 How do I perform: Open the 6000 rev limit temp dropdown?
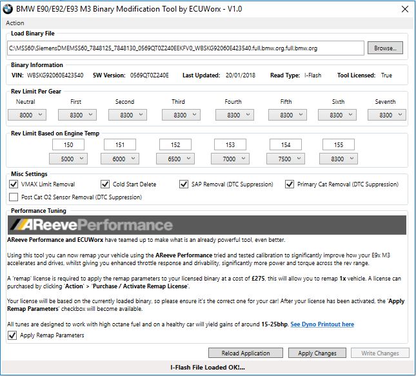pyautogui.click(x=120, y=159)
